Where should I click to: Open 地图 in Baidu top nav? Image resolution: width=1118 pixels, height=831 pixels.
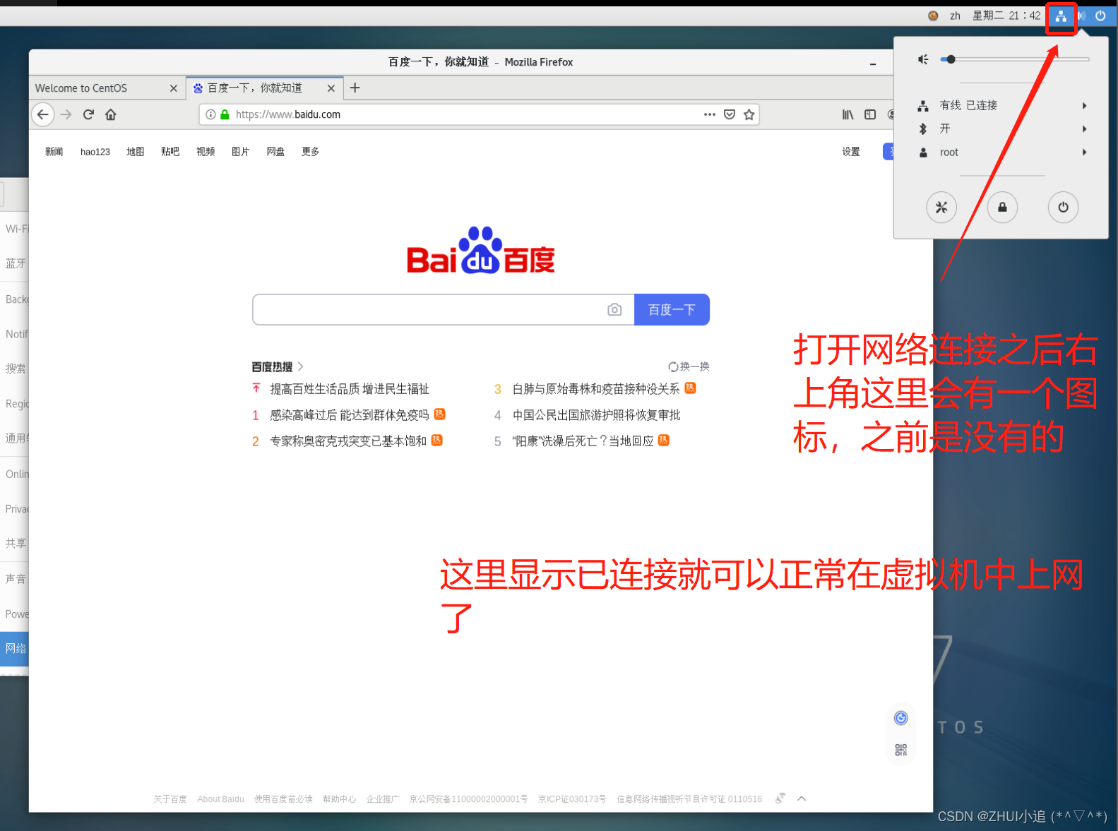(x=135, y=152)
